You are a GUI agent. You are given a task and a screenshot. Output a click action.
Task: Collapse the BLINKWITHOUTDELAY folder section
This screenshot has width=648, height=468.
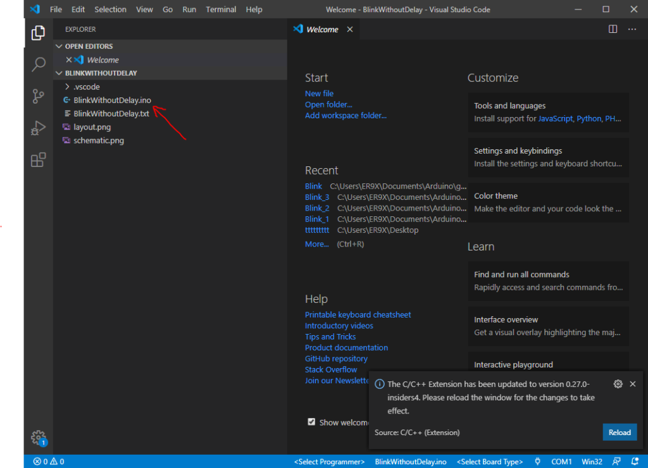point(59,73)
